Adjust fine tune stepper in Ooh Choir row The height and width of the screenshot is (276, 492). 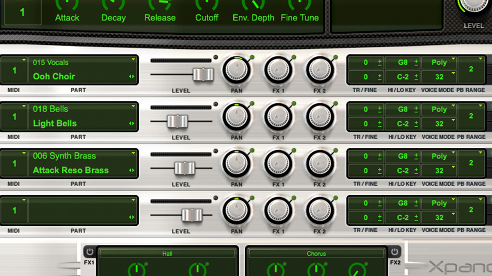(380, 77)
